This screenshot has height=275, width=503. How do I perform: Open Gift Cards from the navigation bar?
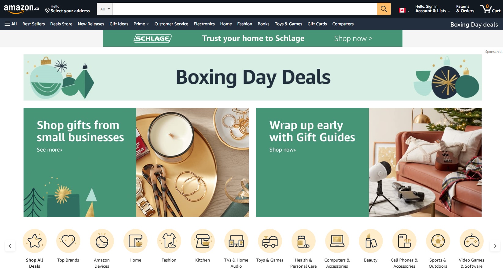tap(317, 24)
